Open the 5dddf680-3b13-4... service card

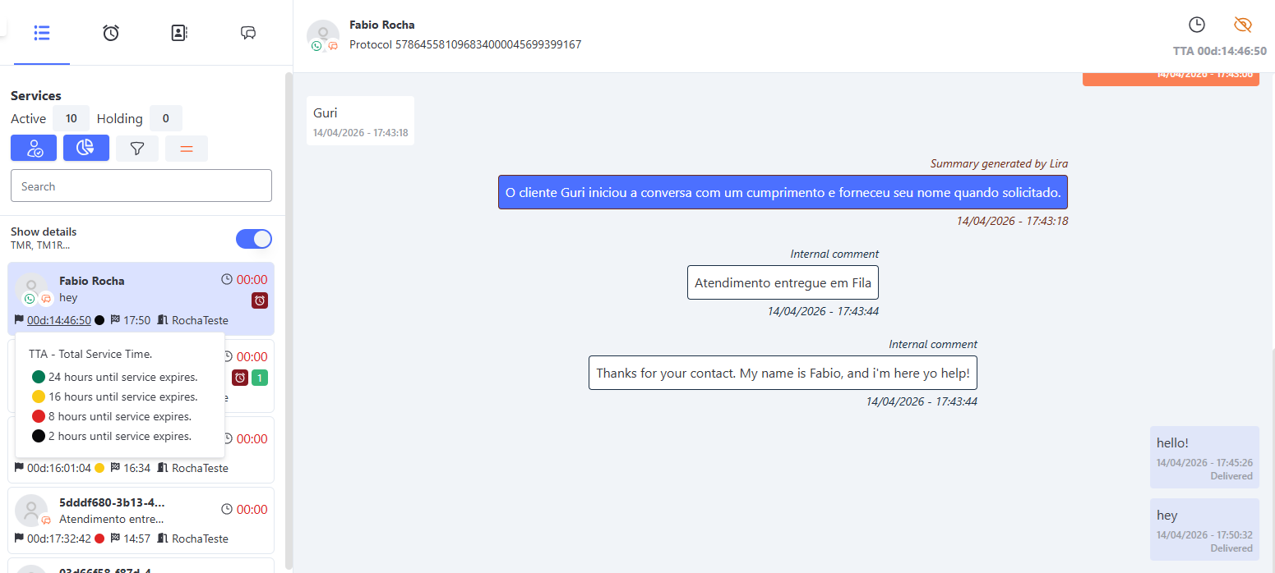141,520
